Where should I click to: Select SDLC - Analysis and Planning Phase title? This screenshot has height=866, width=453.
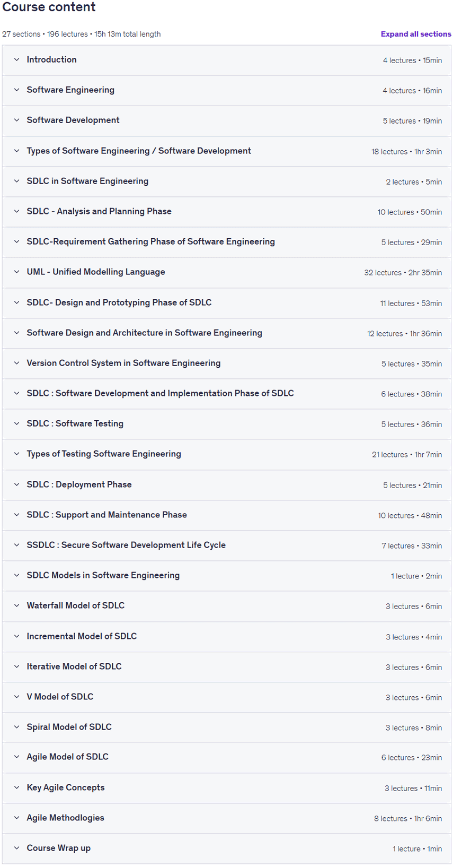pos(99,211)
